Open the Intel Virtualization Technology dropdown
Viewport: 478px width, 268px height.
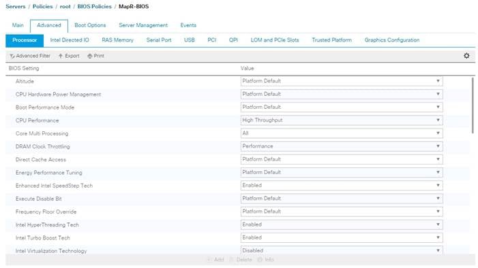click(x=342, y=250)
